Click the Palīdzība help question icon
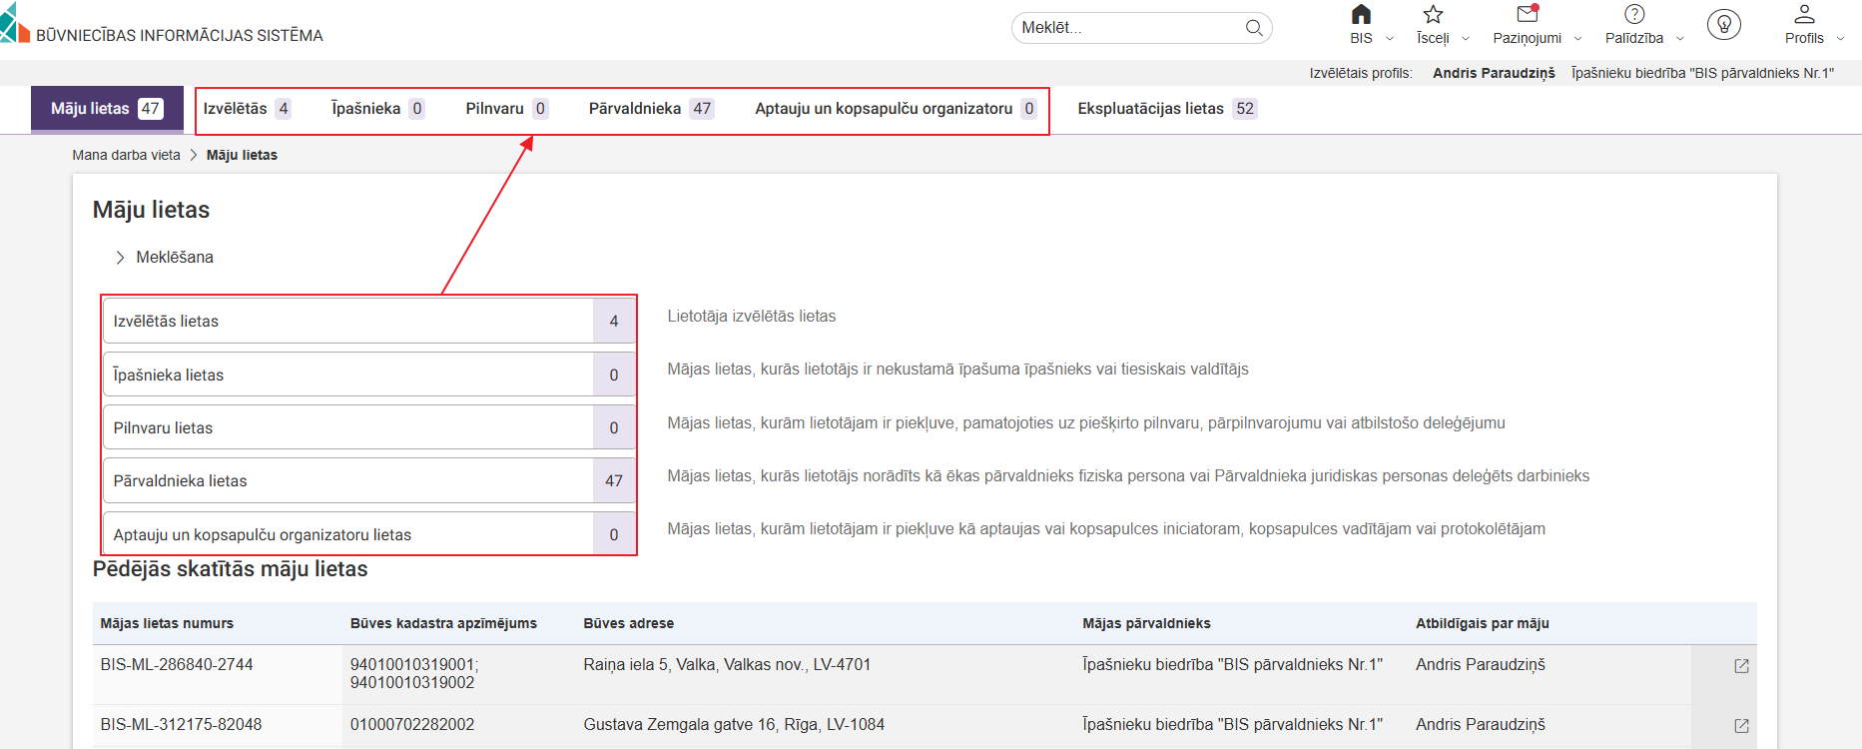 1633,15
